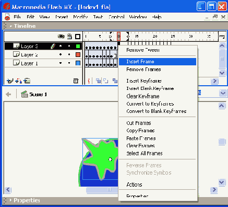The image size is (228, 207).
Task: Click Layer 3 green outline color swatch
Action: point(78,46)
